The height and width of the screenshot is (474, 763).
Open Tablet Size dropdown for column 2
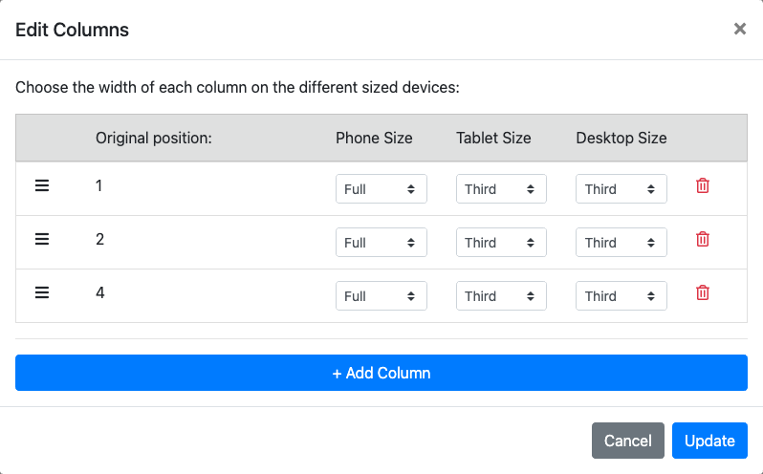(501, 243)
